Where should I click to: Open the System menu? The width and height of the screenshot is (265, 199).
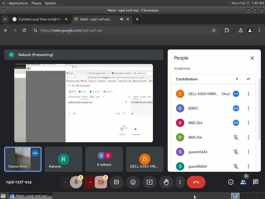tap(50, 3)
